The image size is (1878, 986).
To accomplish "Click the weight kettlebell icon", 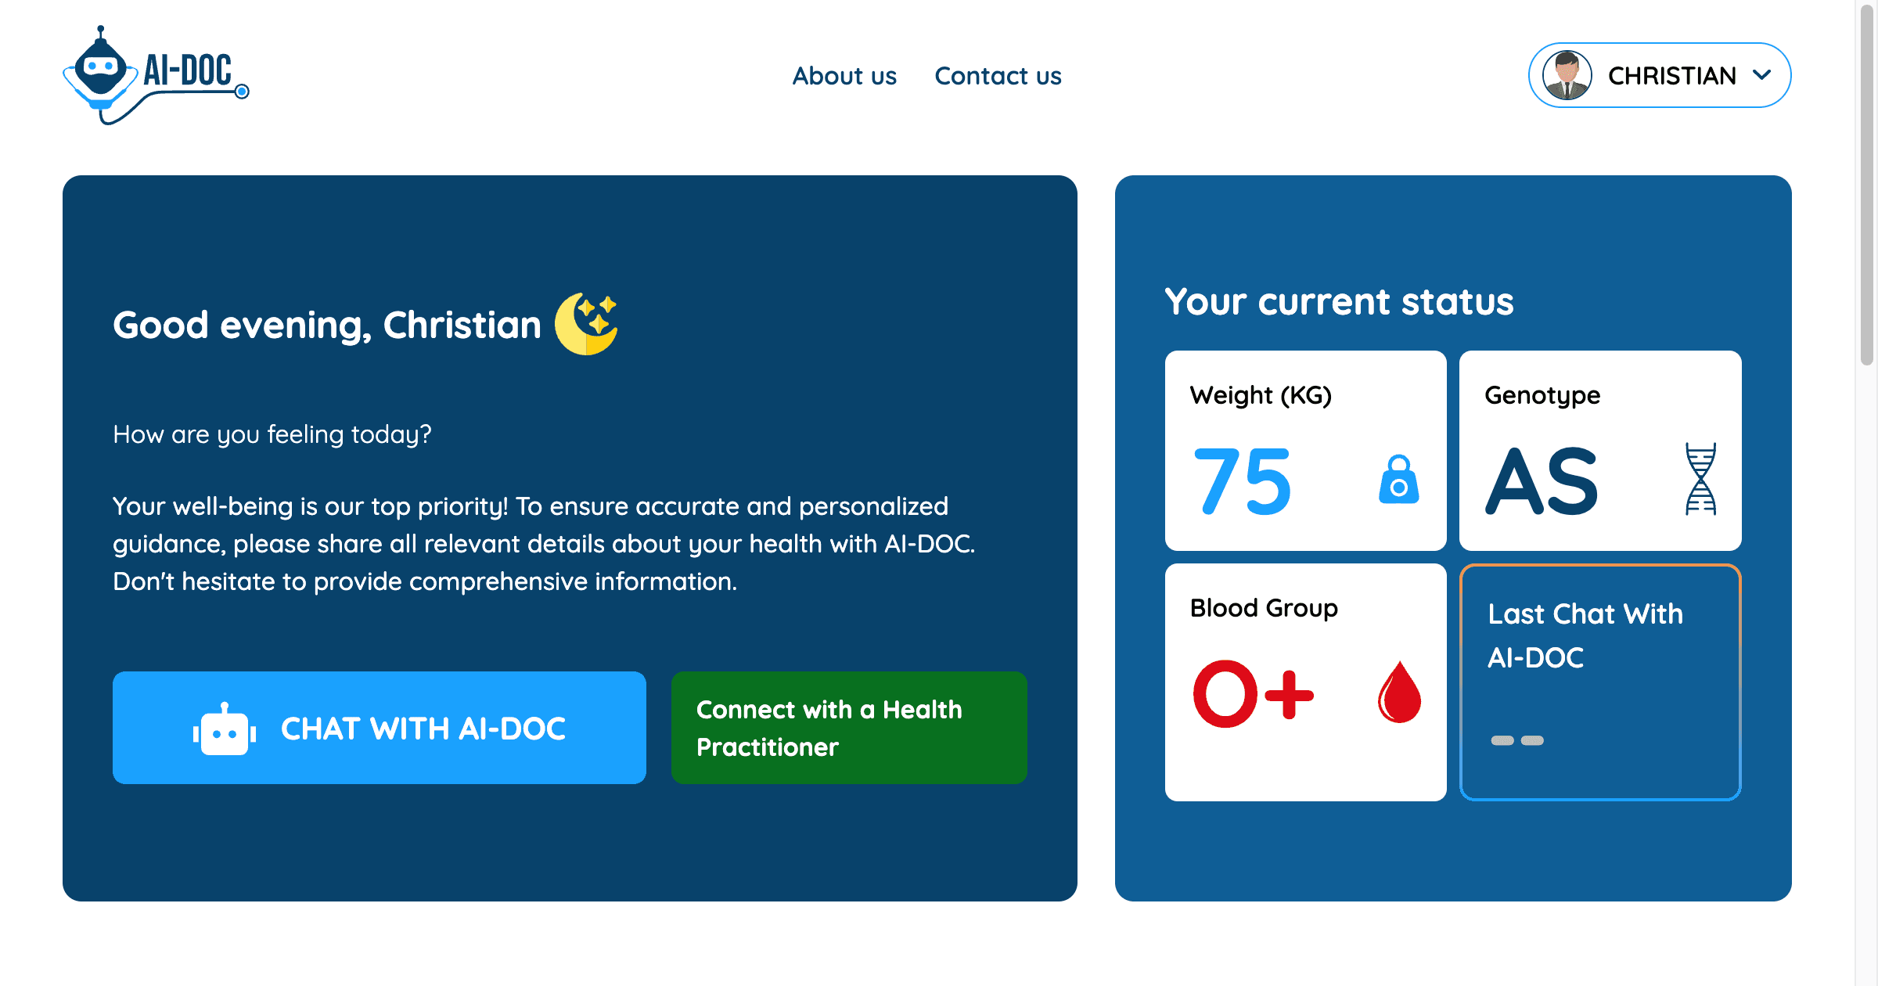I will (1398, 479).
